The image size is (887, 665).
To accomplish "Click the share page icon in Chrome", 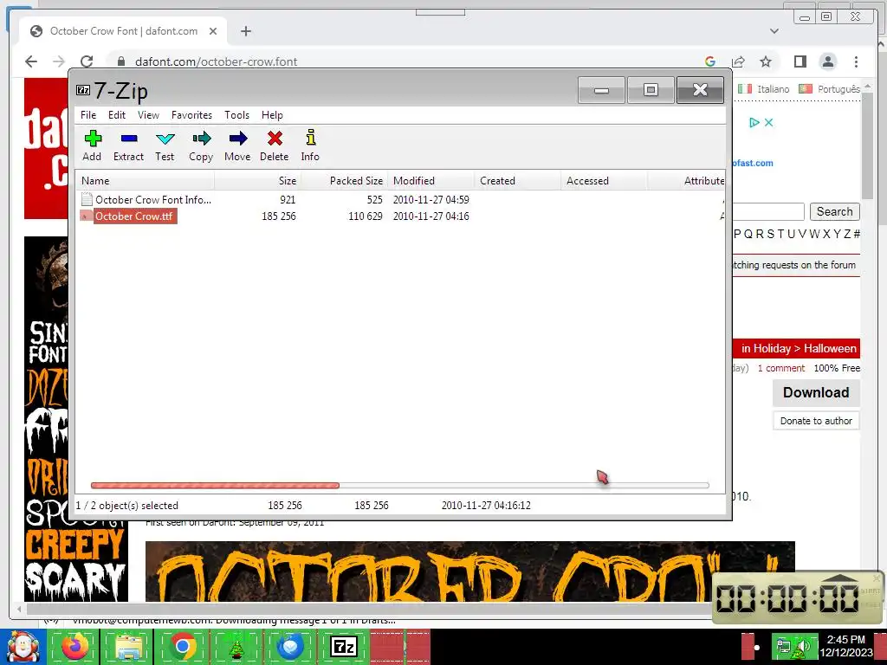I will 738,61.
